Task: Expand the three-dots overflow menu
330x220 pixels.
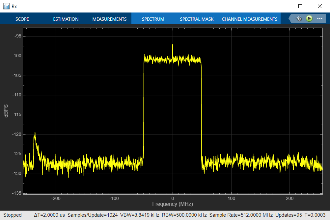Action: pos(319,19)
